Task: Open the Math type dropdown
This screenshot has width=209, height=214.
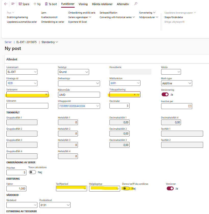Action: (x=190, y=83)
